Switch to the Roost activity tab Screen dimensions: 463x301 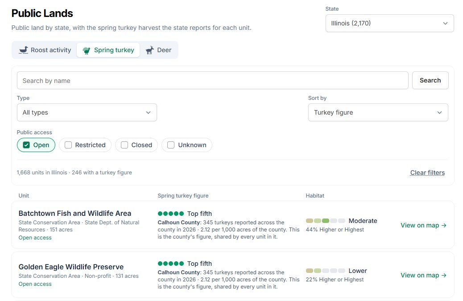tap(45, 50)
